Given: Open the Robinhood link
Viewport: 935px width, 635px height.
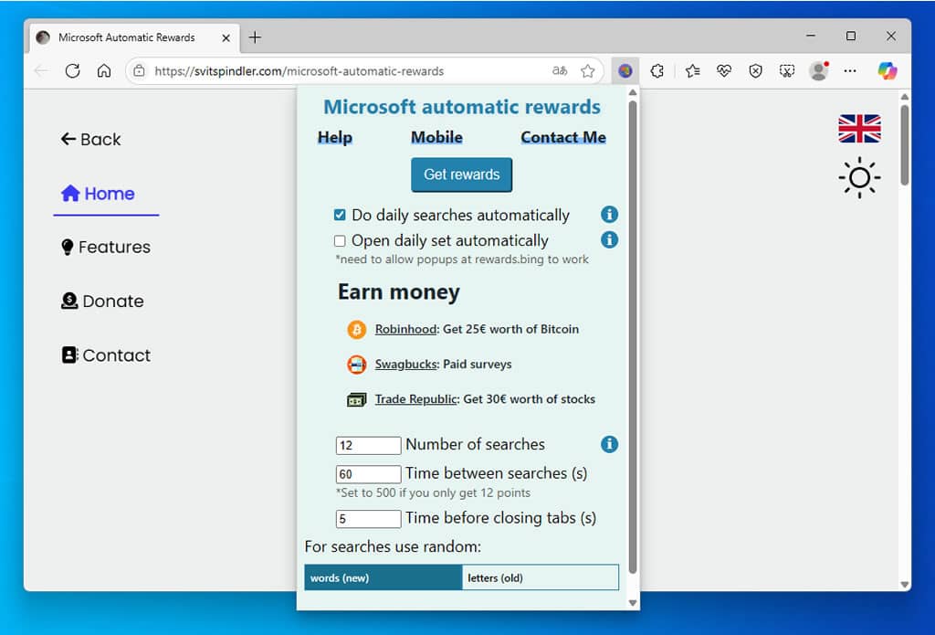Looking at the screenshot, I should pyautogui.click(x=405, y=329).
